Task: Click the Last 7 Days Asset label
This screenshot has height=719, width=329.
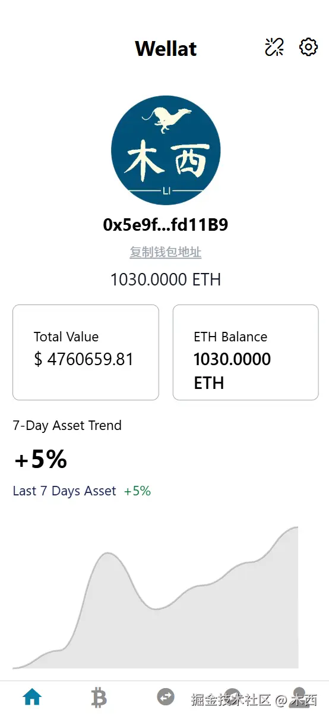Action: pyautogui.click(x=64, y=491)
